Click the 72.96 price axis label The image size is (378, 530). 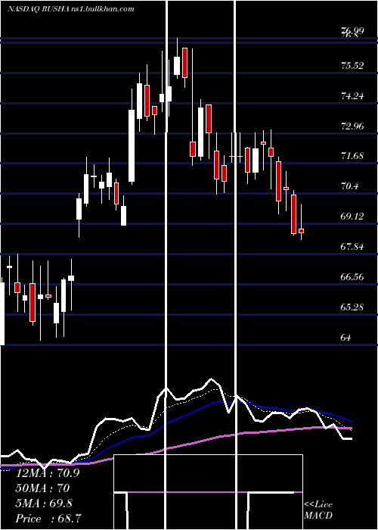pyautogui.click(x=353, y=126)
